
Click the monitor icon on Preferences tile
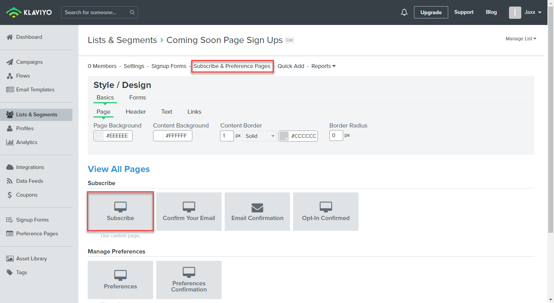tap(120, 276)
